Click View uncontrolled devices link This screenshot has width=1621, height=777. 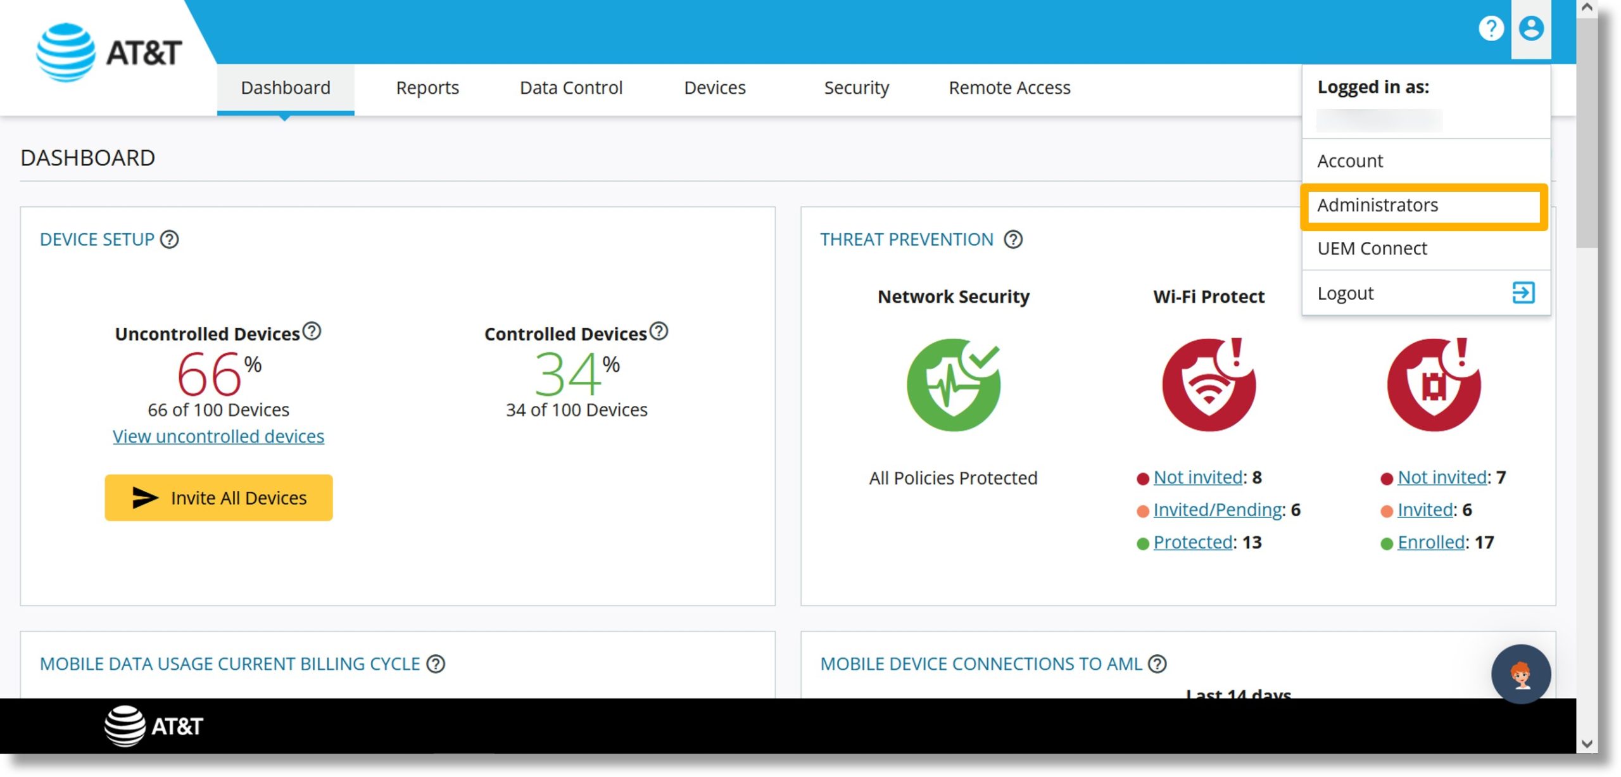[218, 435]
